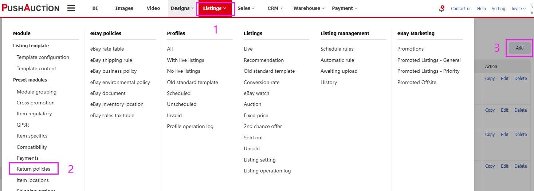The width and height of the screenshot is (534, 191).
Task: Open Template configuration
Action: pyautogui.click(x=43, y=57)
